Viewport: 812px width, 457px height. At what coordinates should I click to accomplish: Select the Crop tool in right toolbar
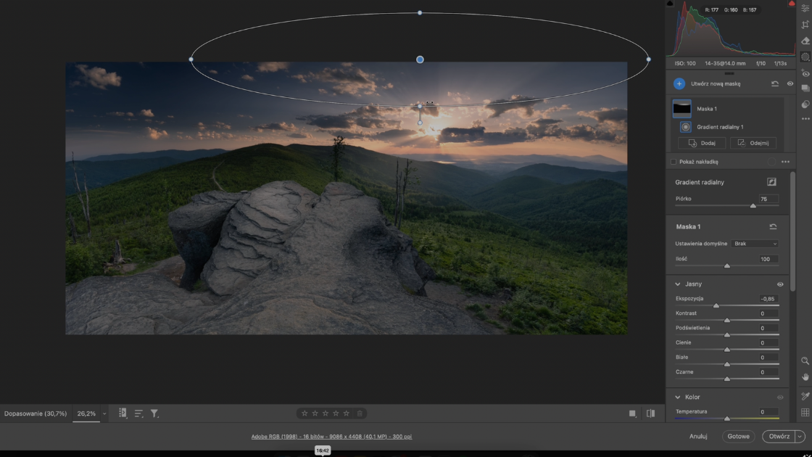[x=805, y=25]
